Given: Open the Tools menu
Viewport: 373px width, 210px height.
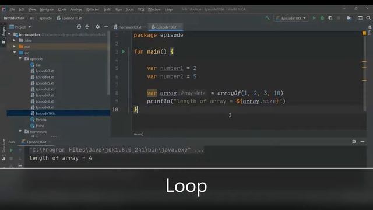Looking at the screenshot, I should (129, 9).
